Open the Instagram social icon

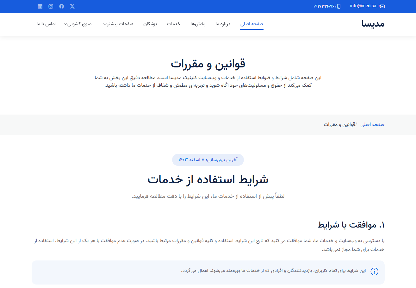pyautogui.click(x=51, y=6)
